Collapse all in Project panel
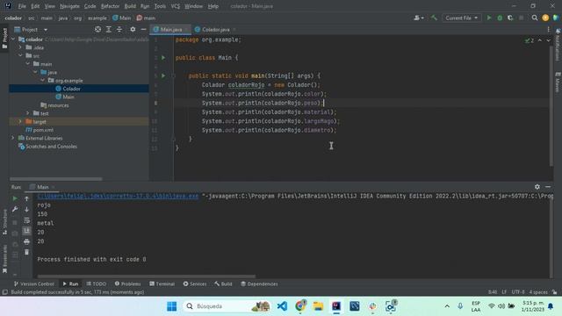Image resolution: width=562 pixels, height=316 pixels. tap(119, 29)
